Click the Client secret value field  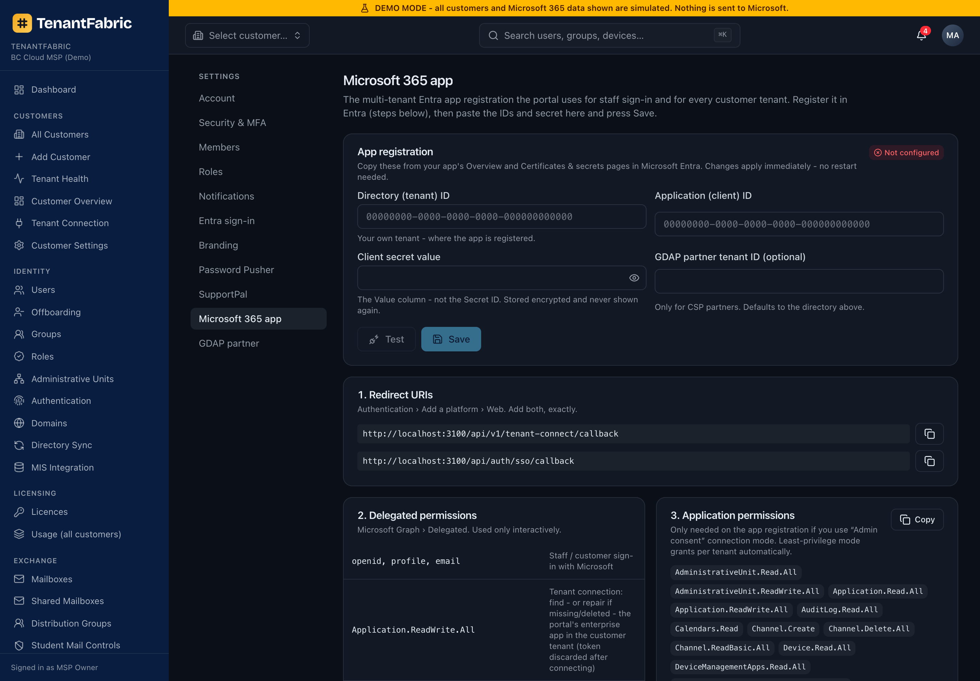coord(502,278)
